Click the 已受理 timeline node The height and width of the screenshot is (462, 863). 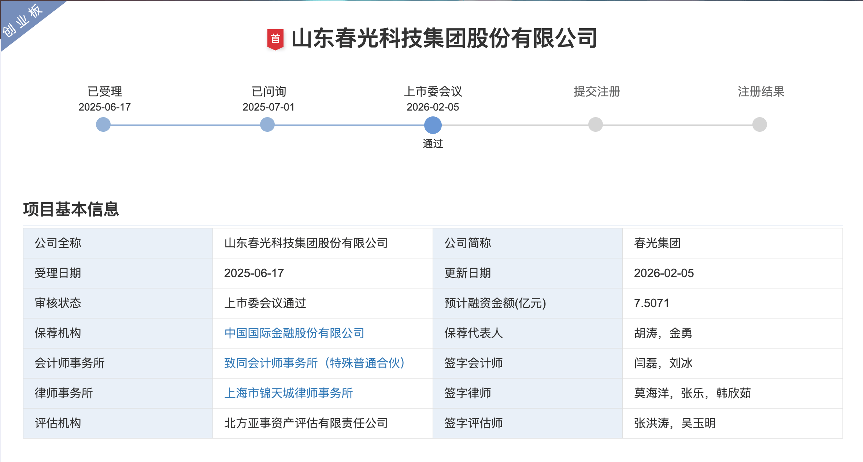coord(103,124)
